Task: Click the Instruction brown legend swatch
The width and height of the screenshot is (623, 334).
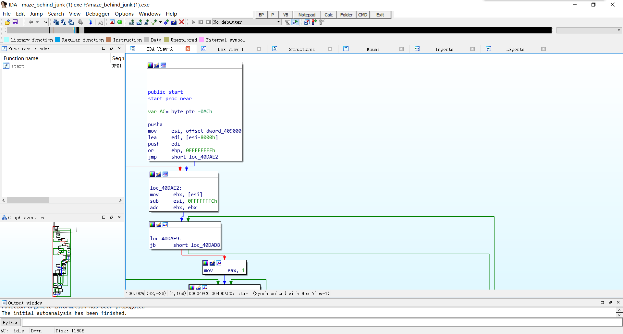Action: 109,40
